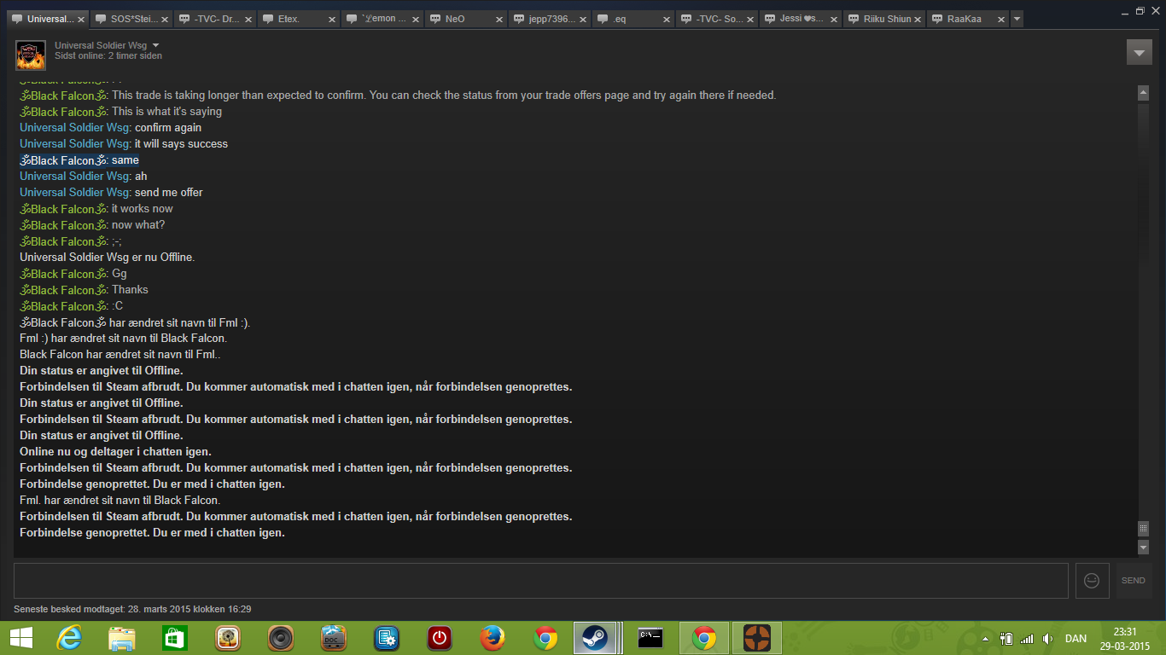Click the chat message input field
Image resolution: width=1166 pixels, height=655 pixels.
pos(540,580)
